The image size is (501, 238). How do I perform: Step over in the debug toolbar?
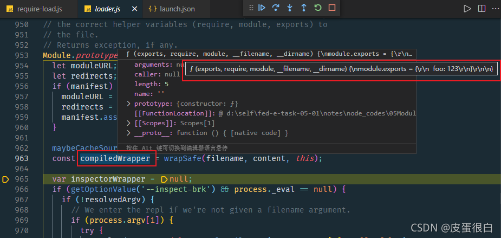tap(276, 8)
